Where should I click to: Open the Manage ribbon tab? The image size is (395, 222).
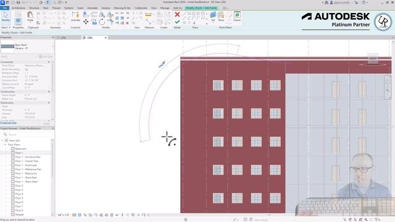point(165,8)
